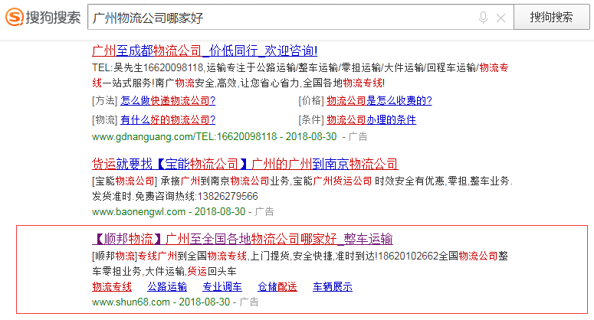
Task: Click the [条件] label
Action: 311,120
